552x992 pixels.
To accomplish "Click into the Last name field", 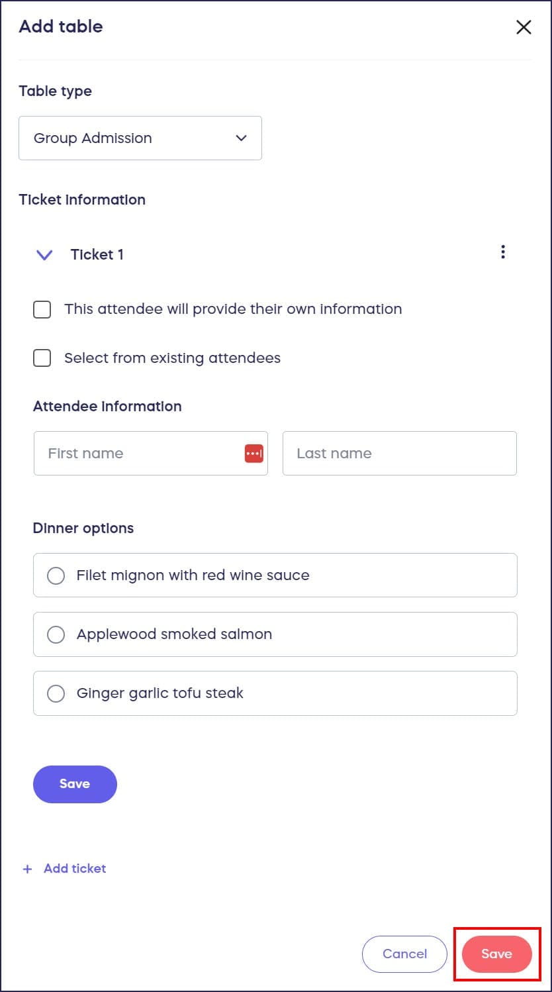I will (399, 454).
